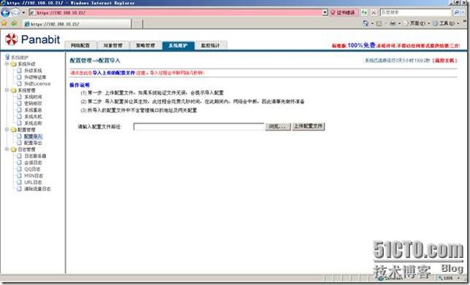This screenshot has height=285, width=470.
Task: Click the red 100%免费 notice text
Action: tap(396, 45)
